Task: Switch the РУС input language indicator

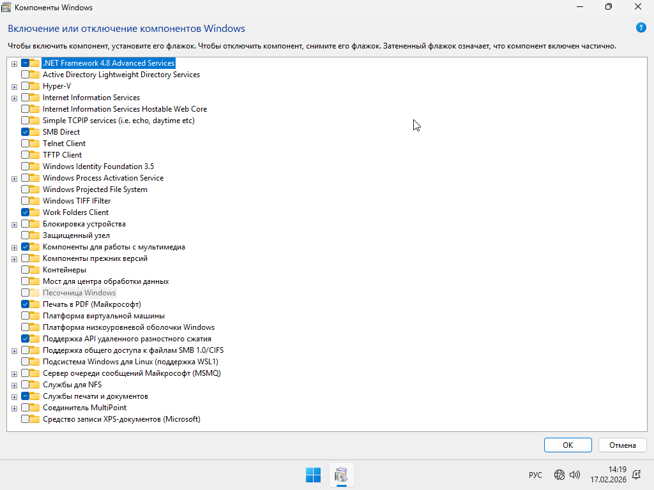Action: pyautogui.click(x=535, y=475)
